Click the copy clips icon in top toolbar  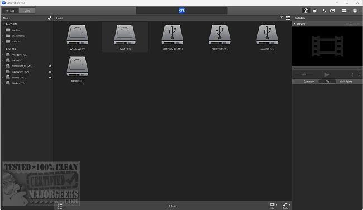pos(315,11)
